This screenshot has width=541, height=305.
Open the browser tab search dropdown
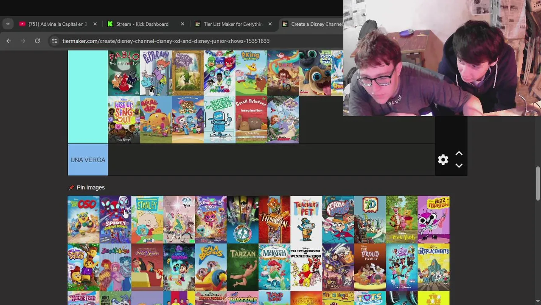point(8,24)
